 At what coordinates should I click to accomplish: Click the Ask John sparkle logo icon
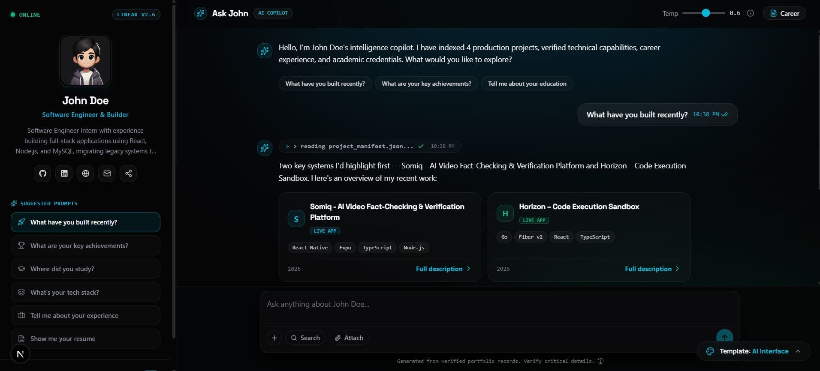tap(200, 13)
